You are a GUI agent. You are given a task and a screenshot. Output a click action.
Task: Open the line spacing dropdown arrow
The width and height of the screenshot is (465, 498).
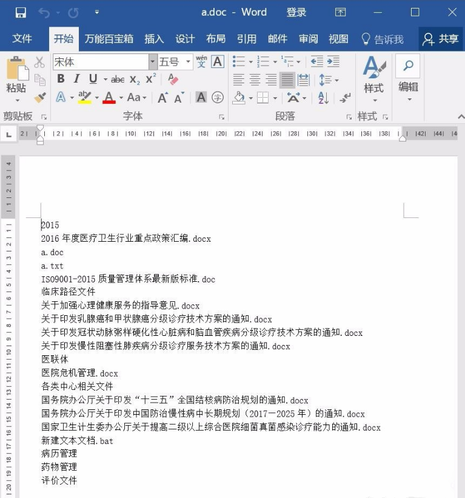click(336, 80)
